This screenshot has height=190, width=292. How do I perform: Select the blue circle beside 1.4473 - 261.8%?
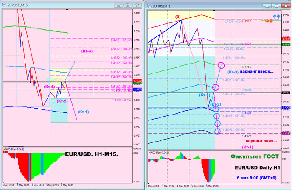216,116
